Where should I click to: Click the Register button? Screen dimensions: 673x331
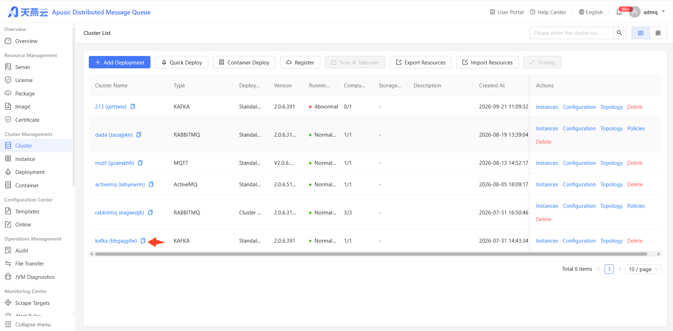click(300, 62)
